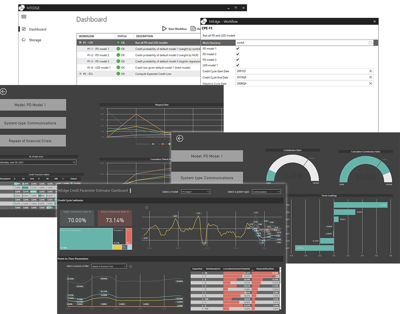
Task: Click the Start Workflow button label
Action: [177, 29]
